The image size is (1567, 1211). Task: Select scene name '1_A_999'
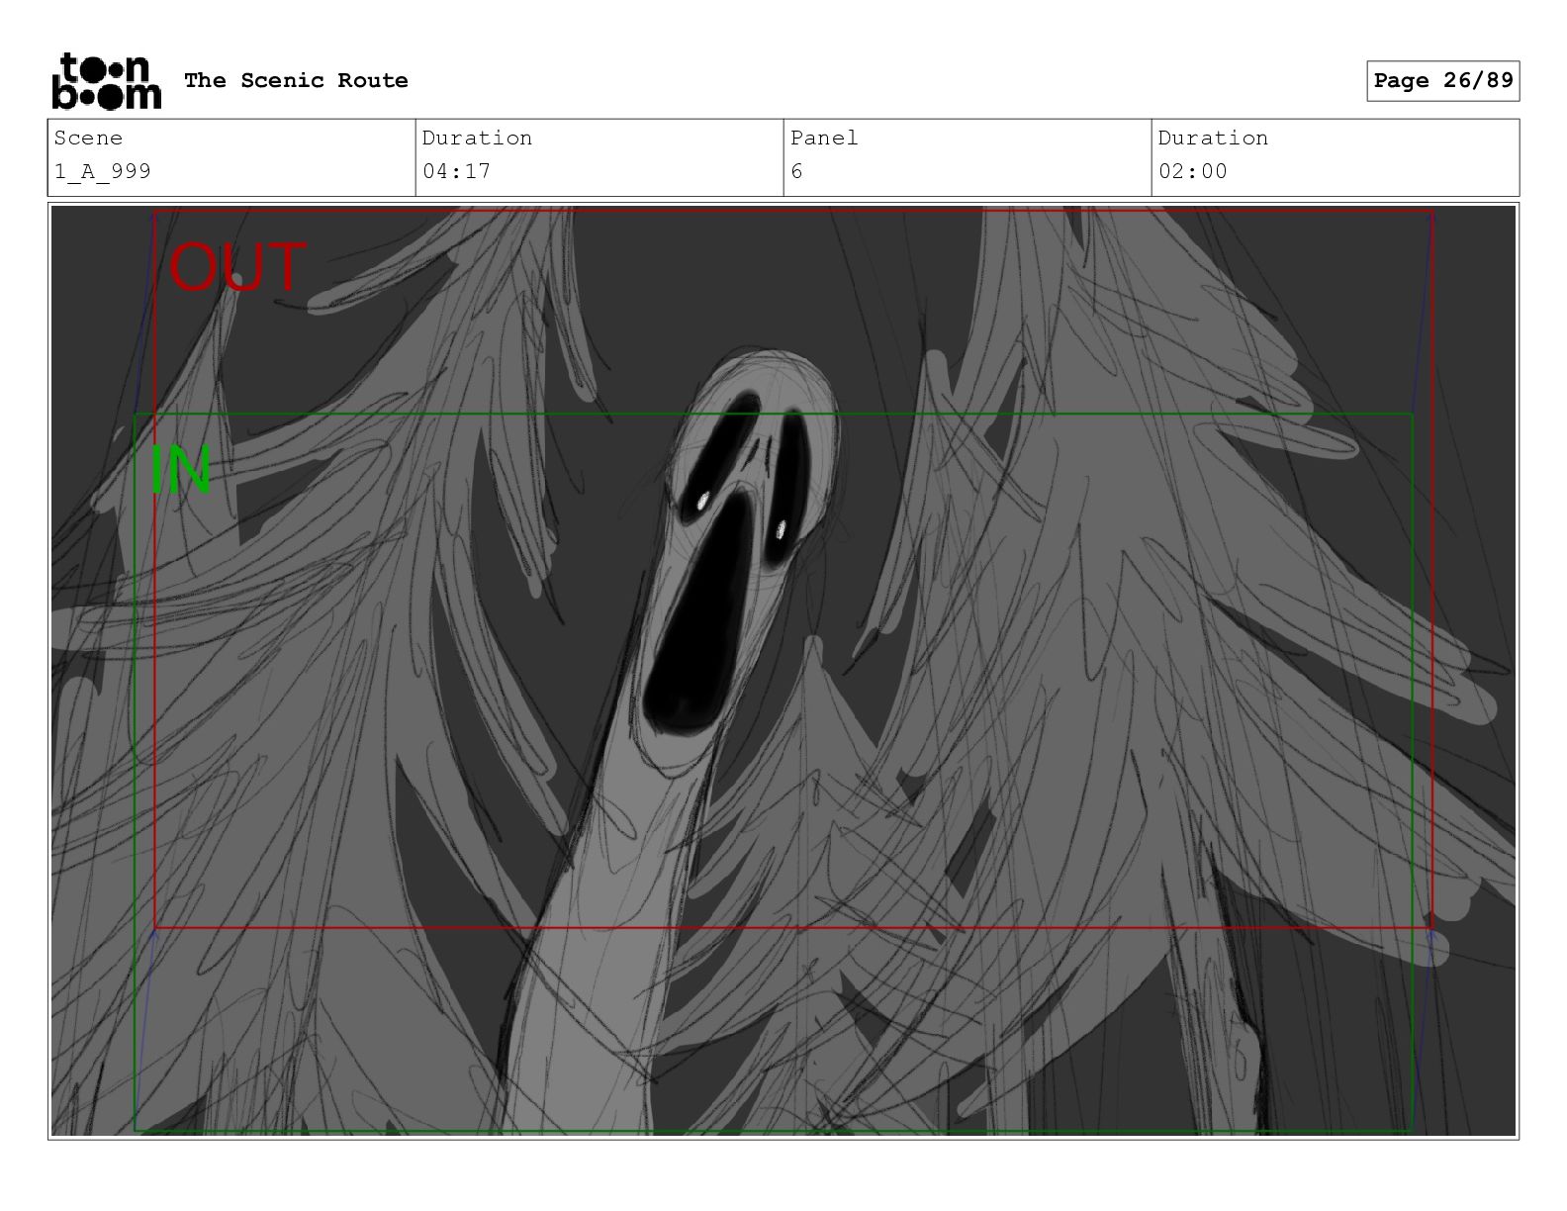(103, 171)
